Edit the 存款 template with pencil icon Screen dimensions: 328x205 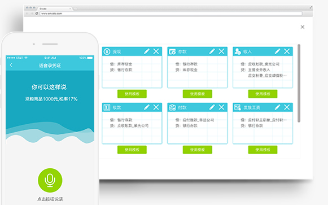[x=212, y=51]
